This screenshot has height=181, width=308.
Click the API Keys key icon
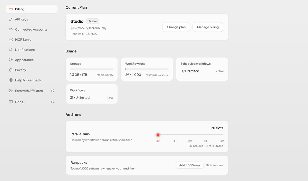pyautogui.click(x=11, y=19)
